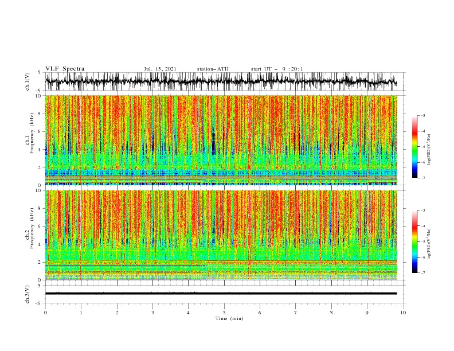The image size is (454, 351).
Task: Click inside the ch.1 spectrogram panel
Action: tap(221, 140)
